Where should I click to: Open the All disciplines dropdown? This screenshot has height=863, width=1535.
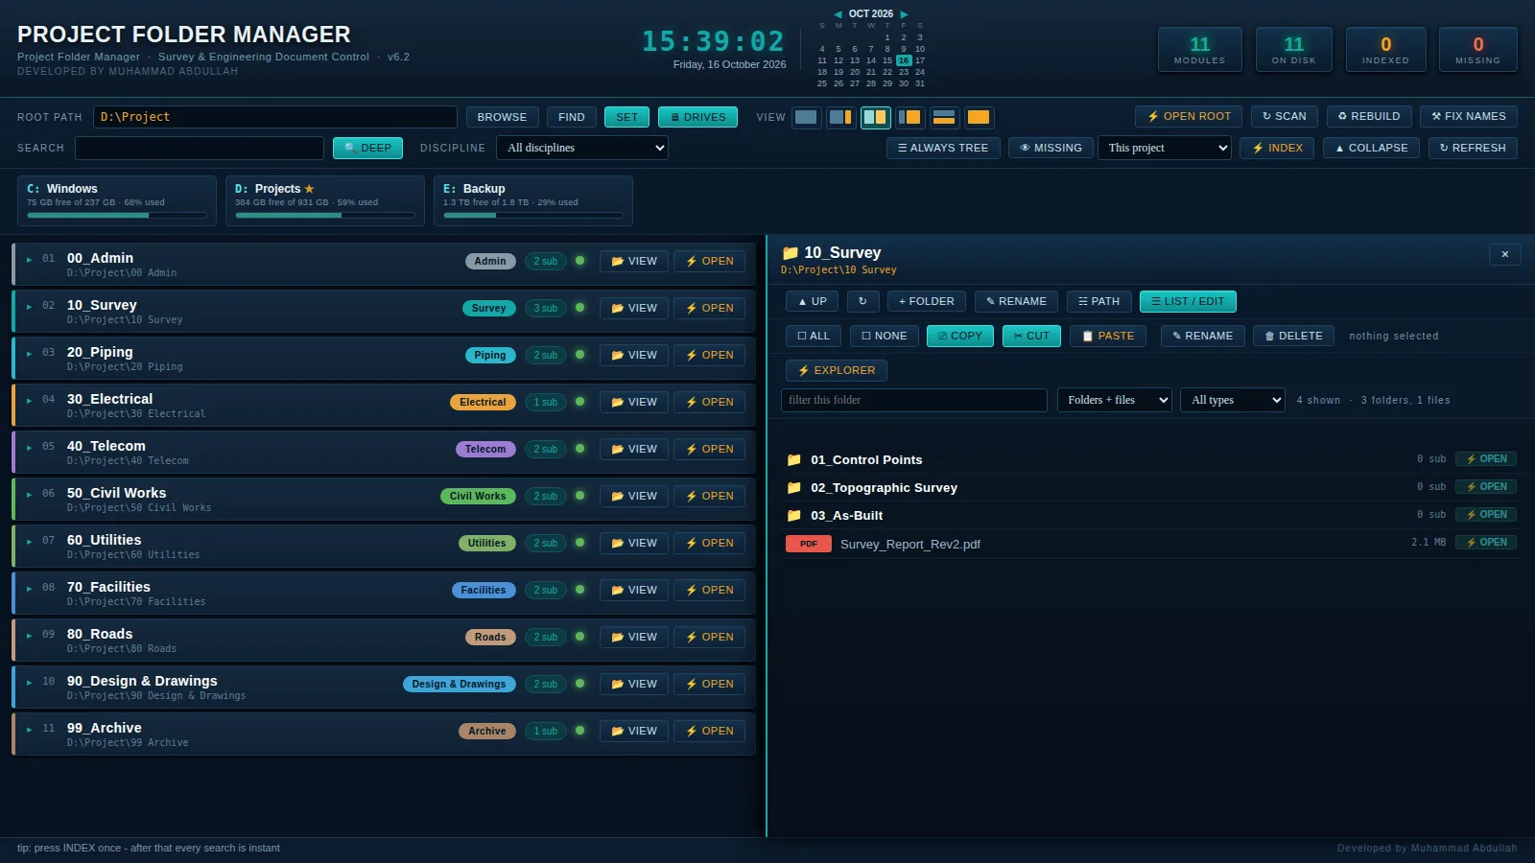pos(582,148)
